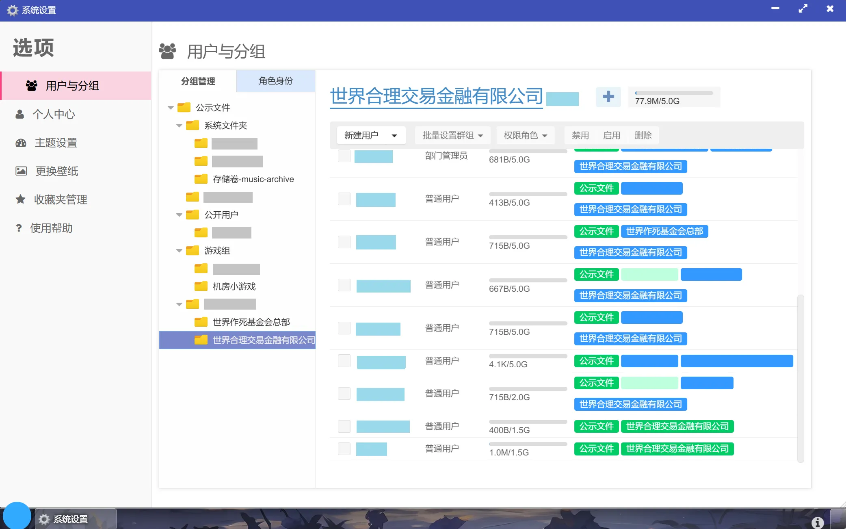Click the 世界作死基金会总部 folder icon
This screenshot has height=529, width=846.
click(x=201, y=322)
